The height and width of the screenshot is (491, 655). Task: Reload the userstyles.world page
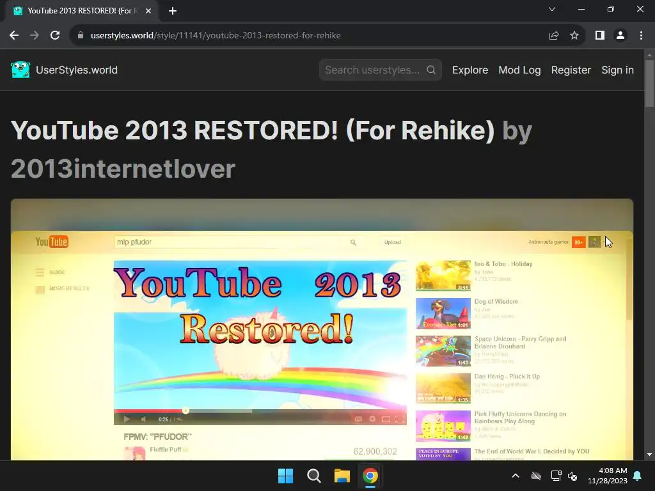click(x=55, y=36)
